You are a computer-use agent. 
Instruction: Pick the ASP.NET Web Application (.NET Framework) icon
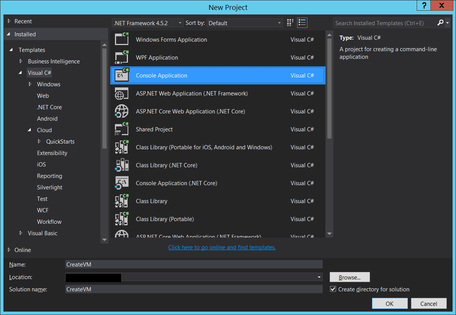click(x=121, y=94)
